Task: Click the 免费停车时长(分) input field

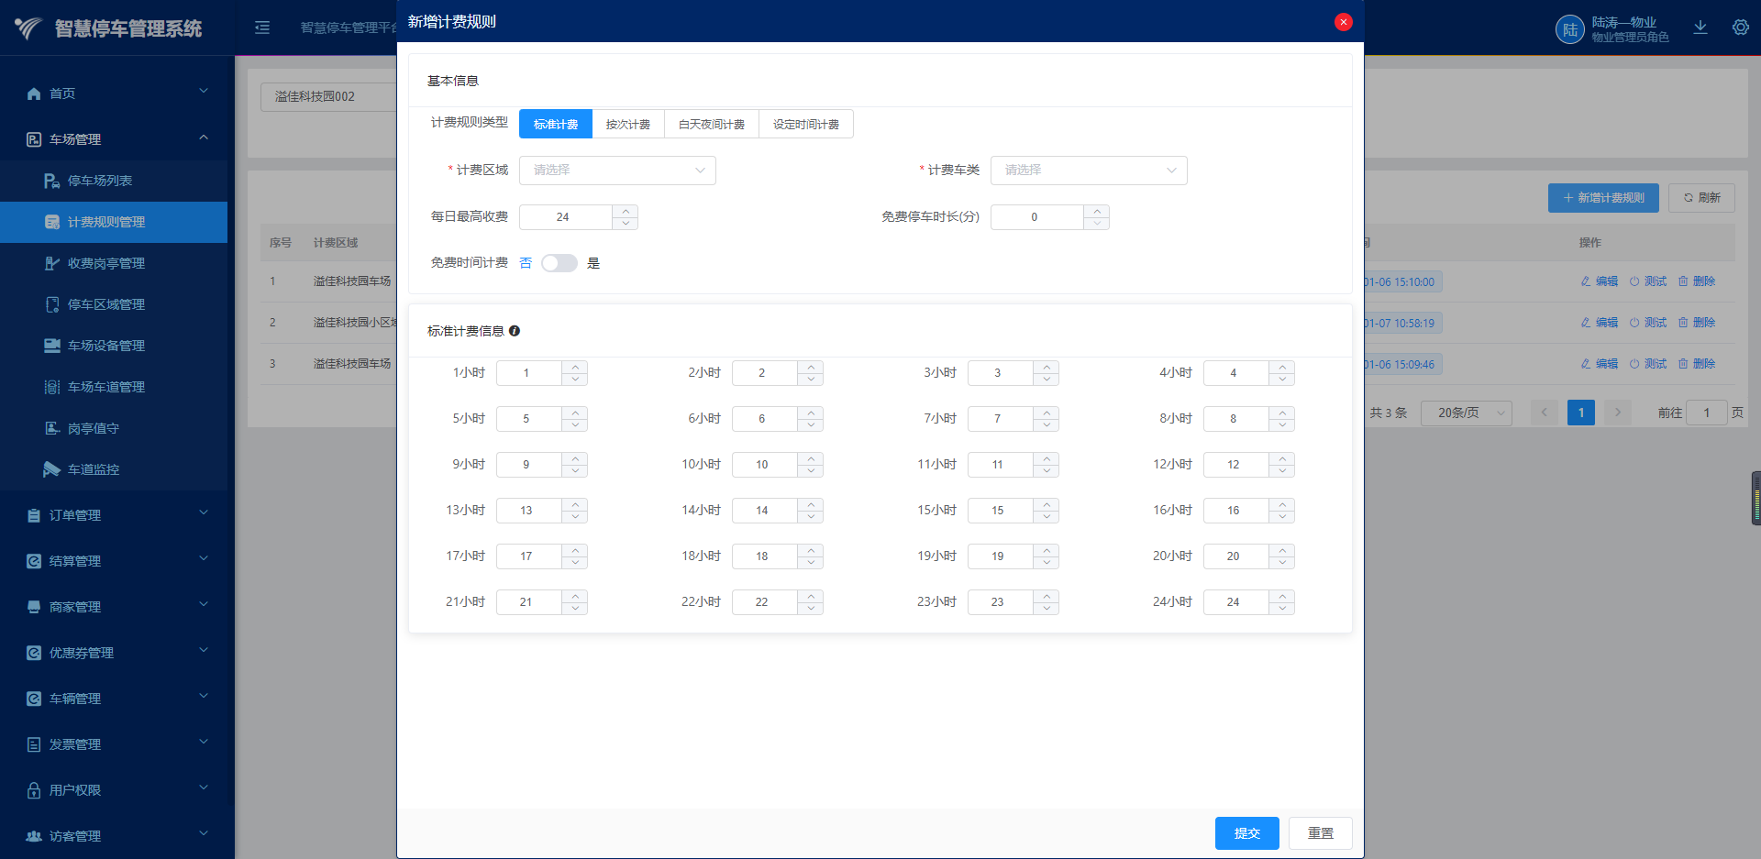Action: point(1036,217)
